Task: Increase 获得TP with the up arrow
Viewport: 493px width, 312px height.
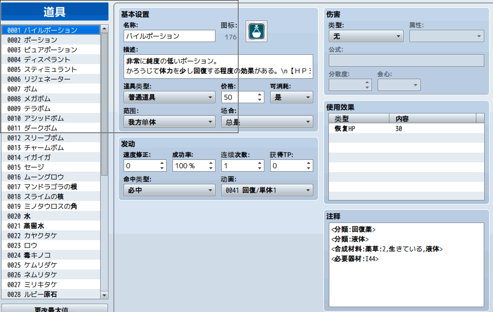Action: tap(308, 163)
